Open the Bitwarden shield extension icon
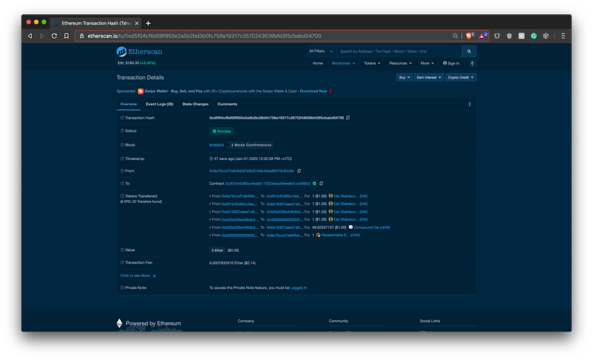 (x=497, y=36)
